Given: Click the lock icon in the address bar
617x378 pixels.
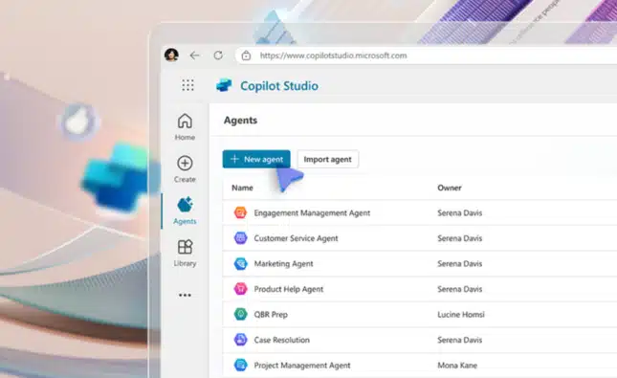Looking at the screenshot, I should (x=246, y=56).
